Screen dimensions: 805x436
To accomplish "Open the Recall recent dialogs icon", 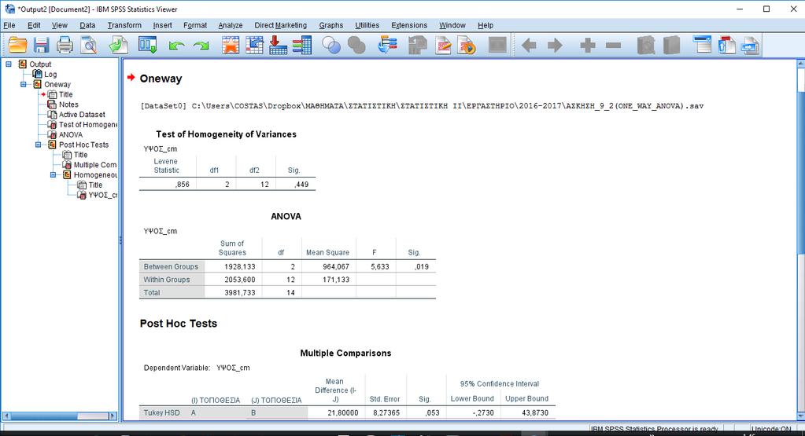I will (x=147, y=46).
